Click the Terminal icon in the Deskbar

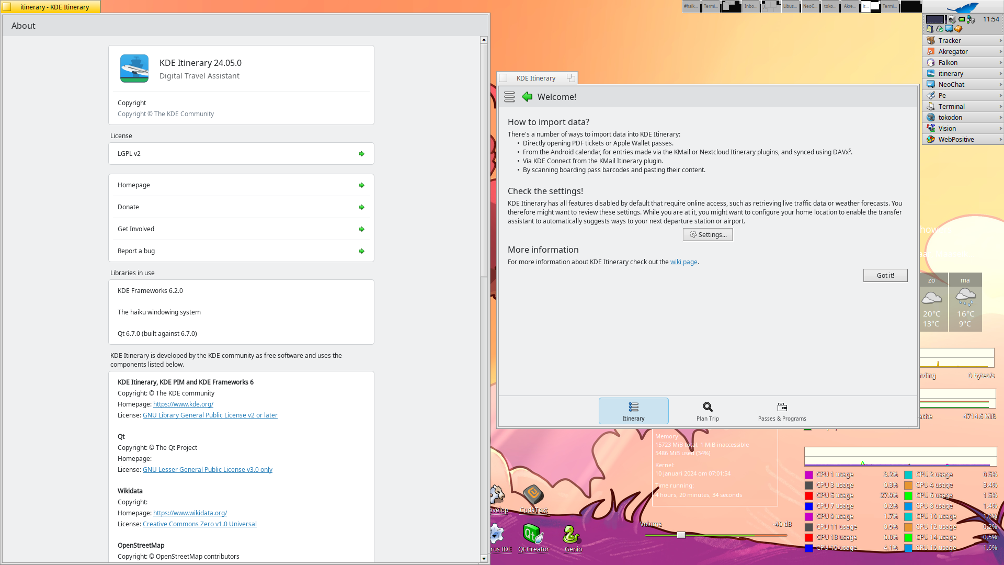coord(931,107)
